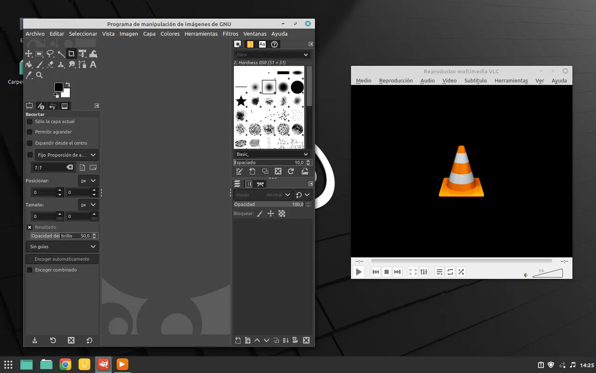Click the Play button in VLC

click(x=359, y=272)
